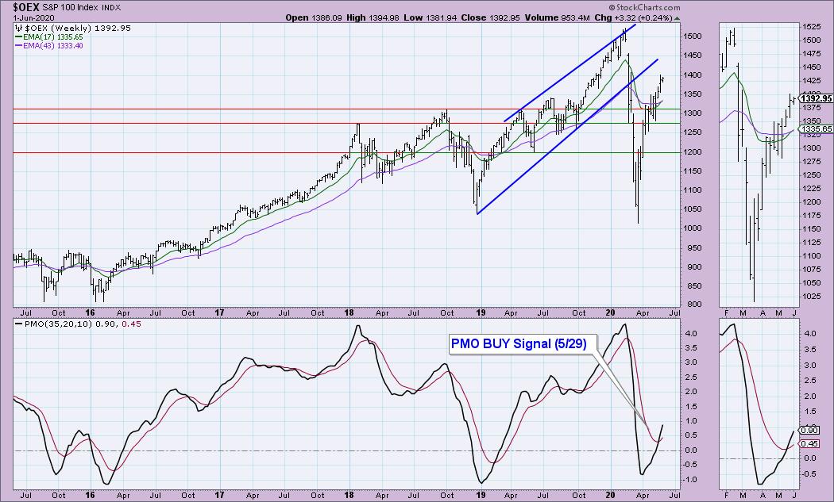The image size is (834, 502).
Task: Click the 1025 level on the zoom panel axis
Action: (x=812, y=297)
